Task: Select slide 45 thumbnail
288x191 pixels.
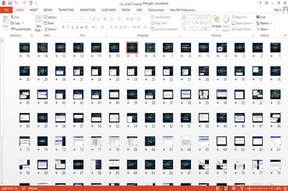Action: pyautogui.click(x=24, y=94)
